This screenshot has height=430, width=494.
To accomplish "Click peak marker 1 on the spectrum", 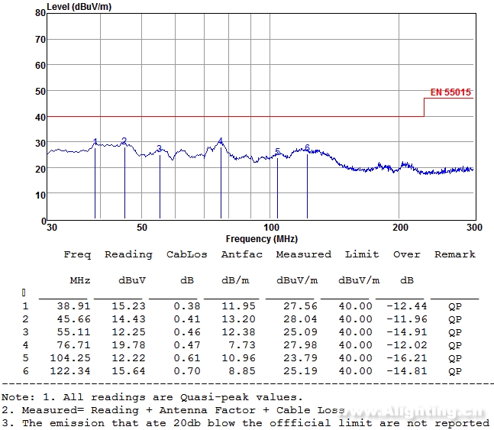I will tap(95, 141).
